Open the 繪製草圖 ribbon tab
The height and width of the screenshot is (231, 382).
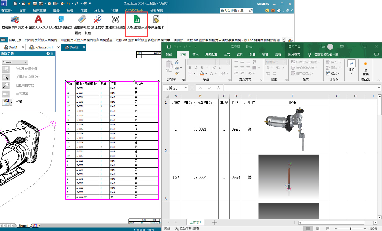[x=39, y=11]
